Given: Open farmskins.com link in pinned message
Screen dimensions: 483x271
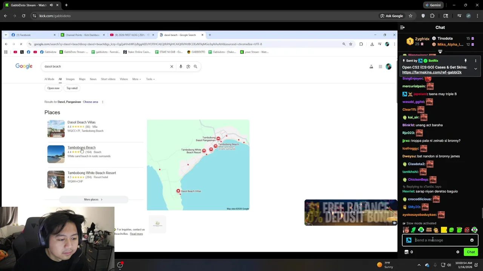Looking at the screenshot, I should 432,72.
